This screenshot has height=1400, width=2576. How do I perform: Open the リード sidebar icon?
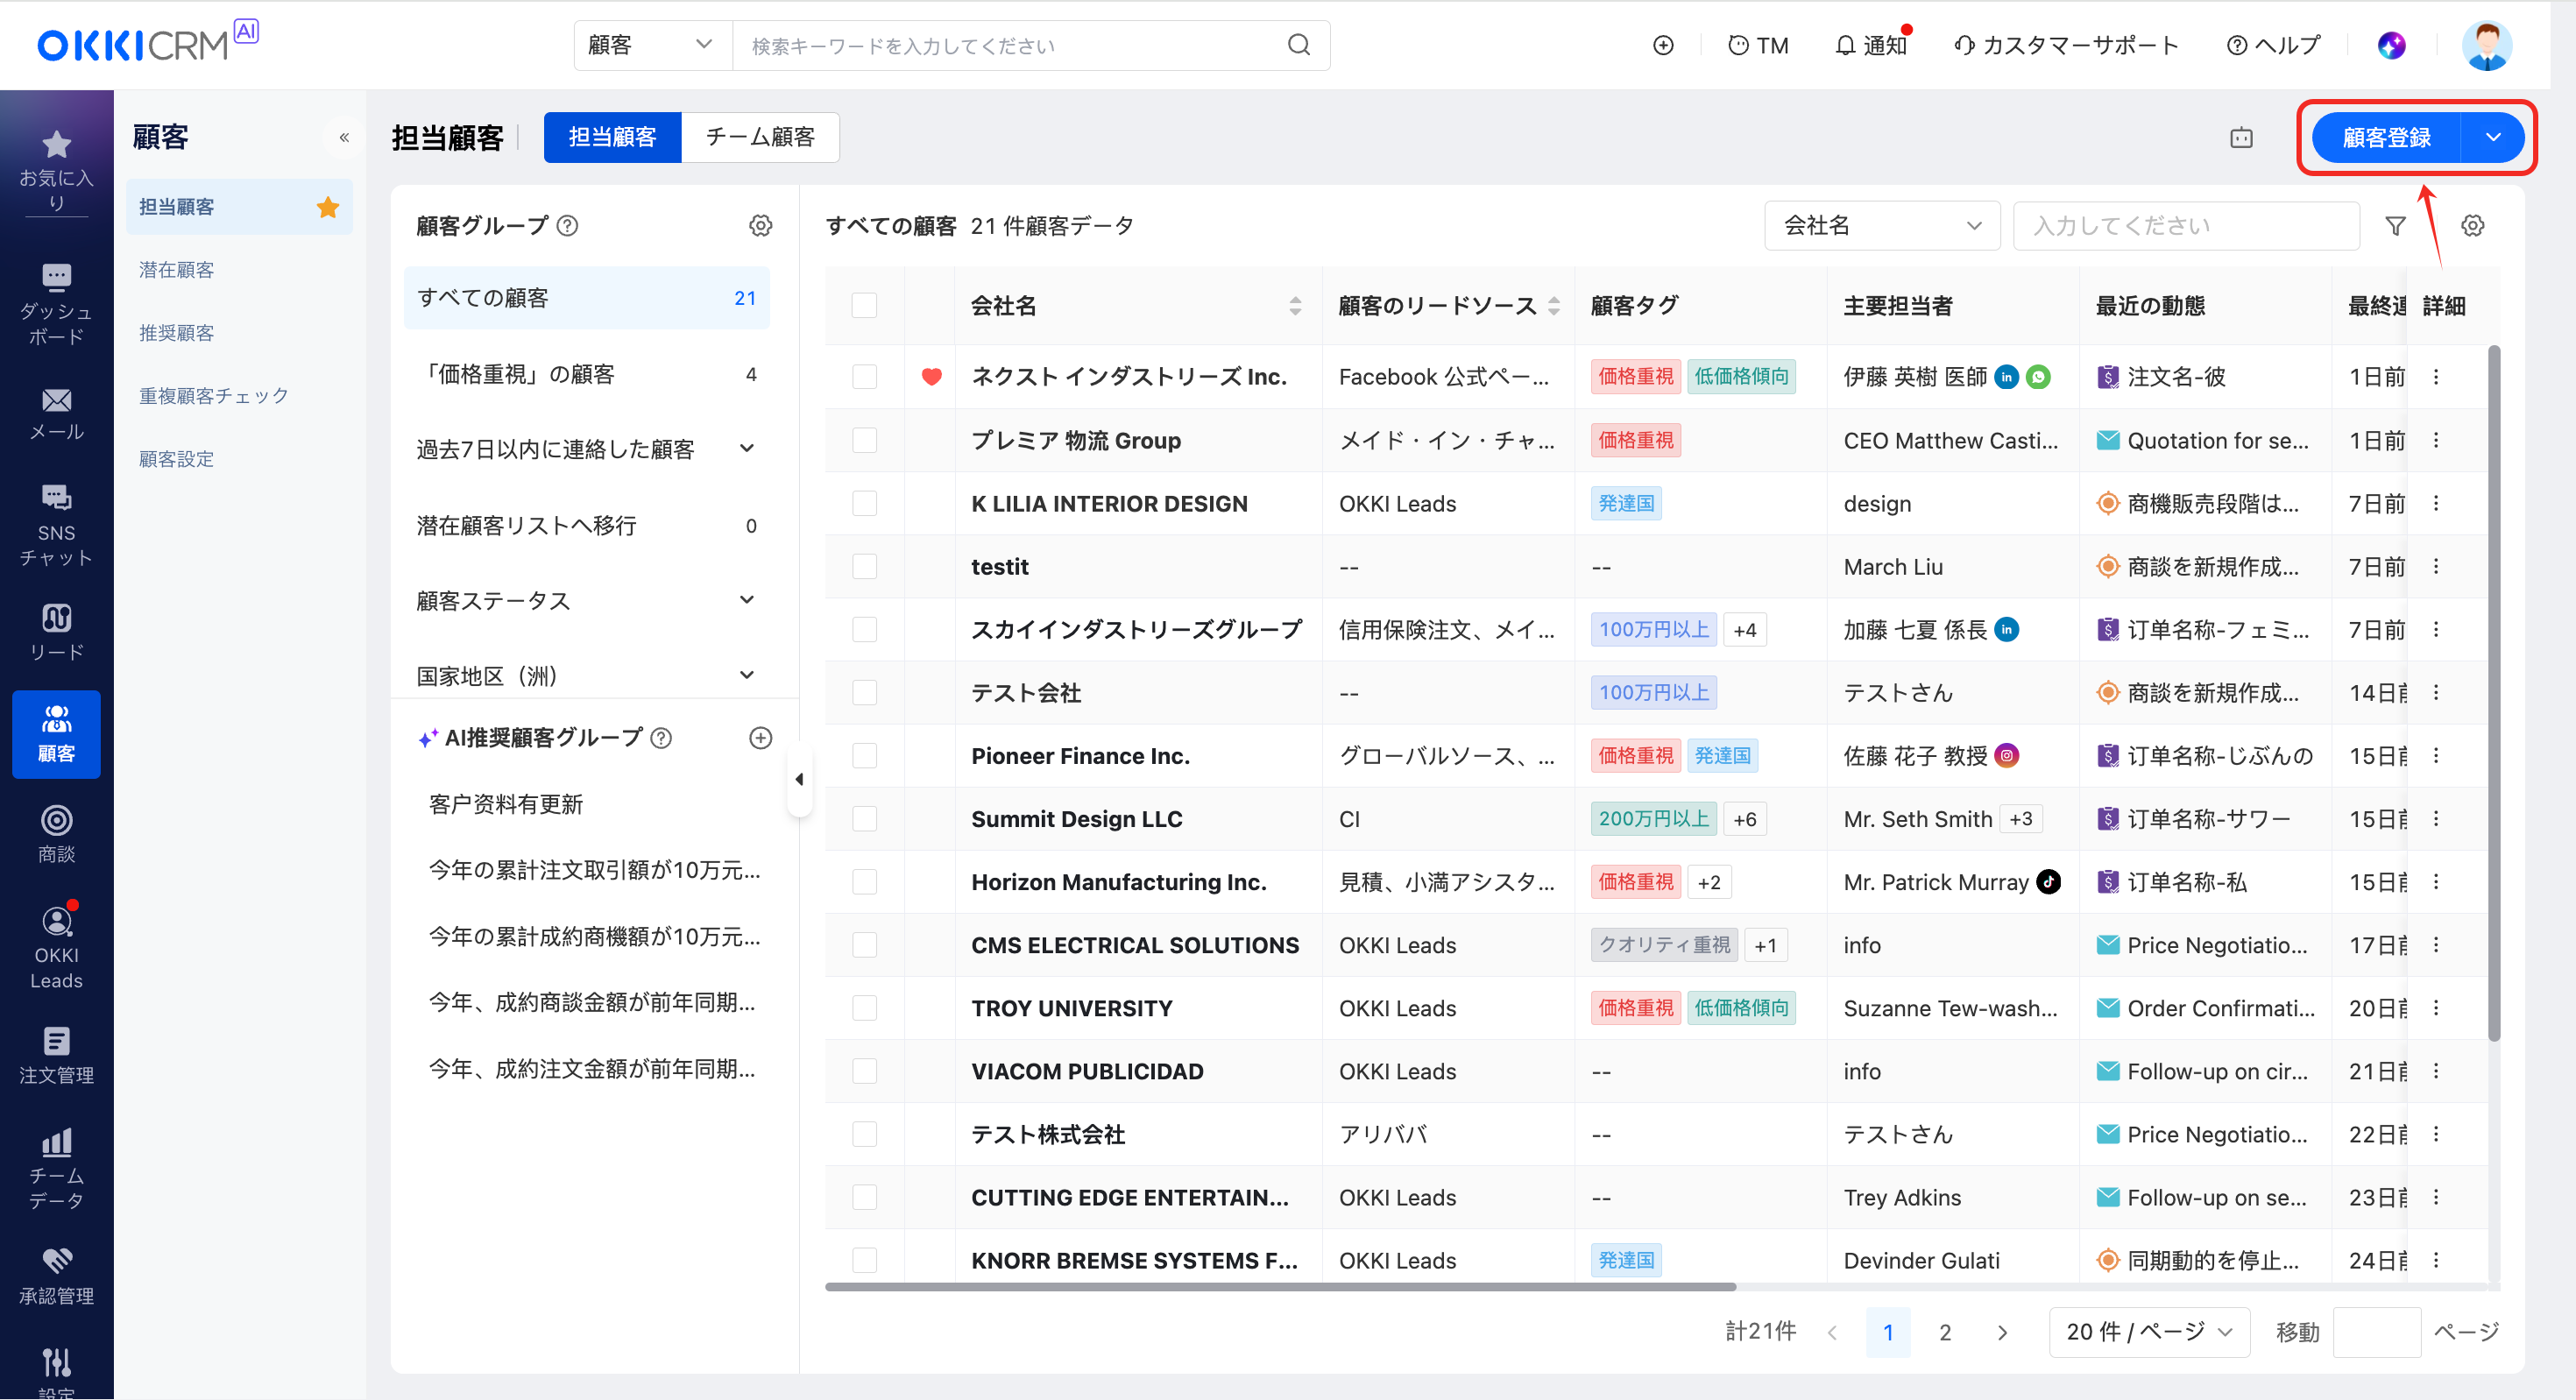(56, 632)
